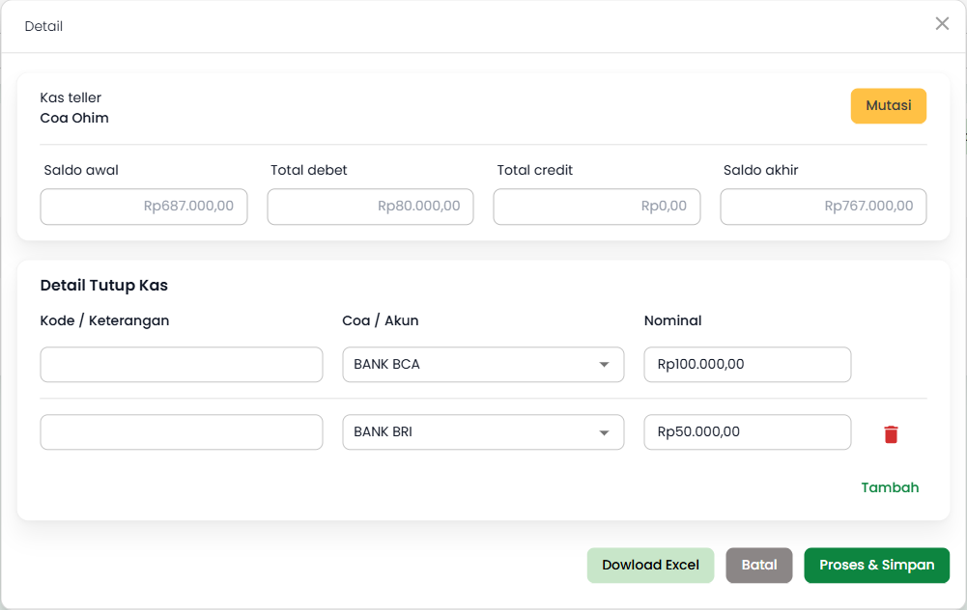
Task: Choose an account from the Coa / Akun selector
Action: pyautogui.click(x=483, y=365)
